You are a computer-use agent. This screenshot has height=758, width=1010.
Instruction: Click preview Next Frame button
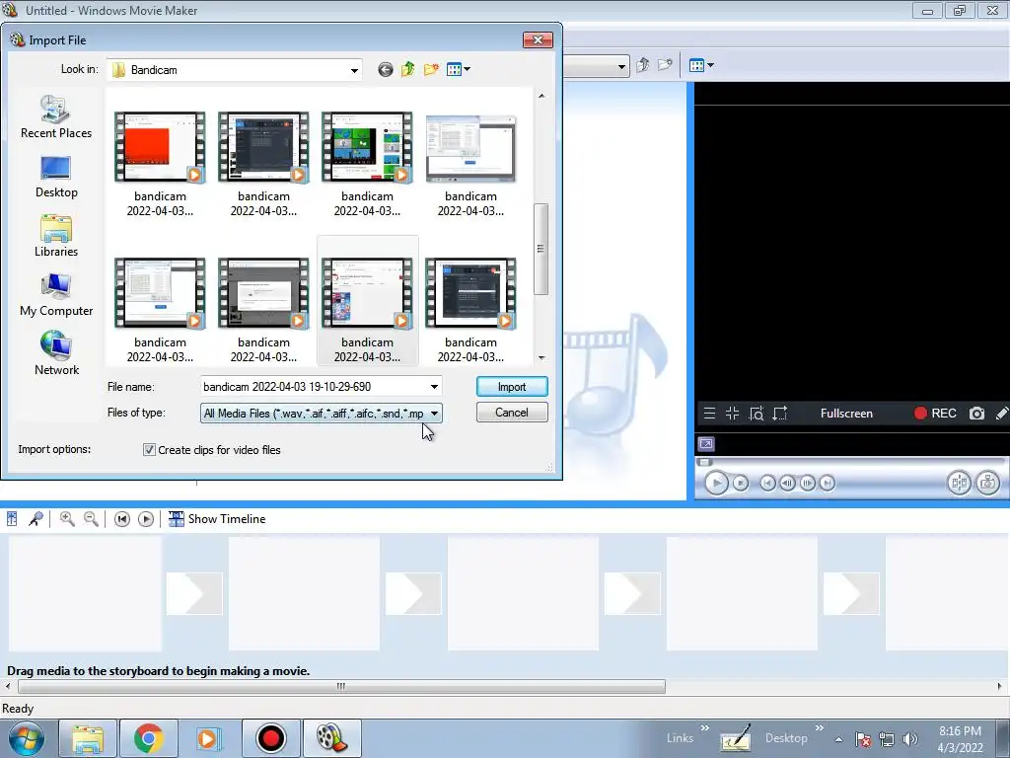[807, 483]
